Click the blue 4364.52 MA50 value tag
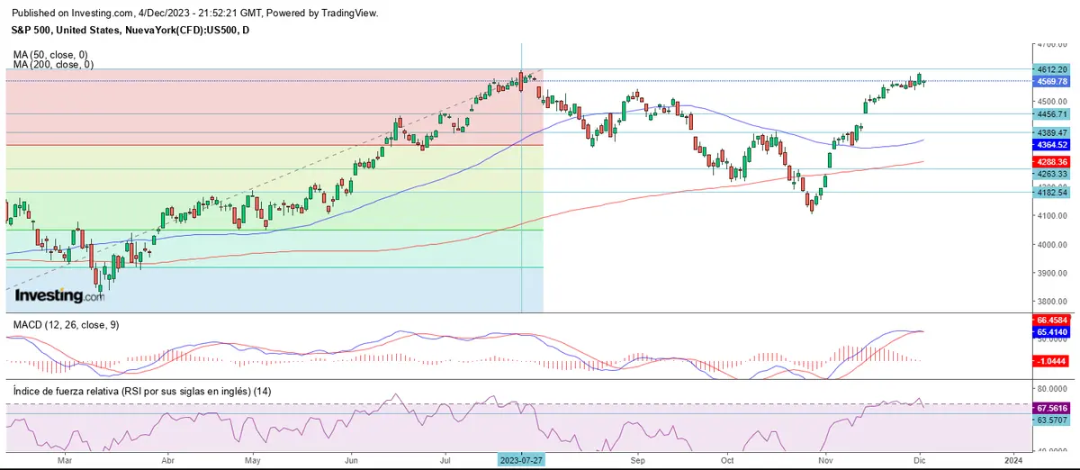 coord(1052,144)
